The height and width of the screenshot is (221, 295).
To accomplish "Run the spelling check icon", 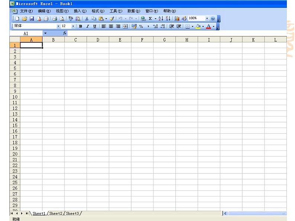I will point(71,19).
